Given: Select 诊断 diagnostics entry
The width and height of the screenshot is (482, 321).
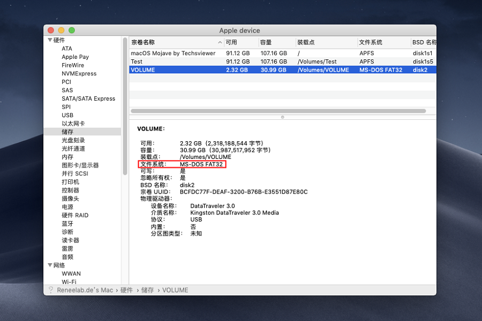Looking at the screenshot, I should click(x=67, y=232).
